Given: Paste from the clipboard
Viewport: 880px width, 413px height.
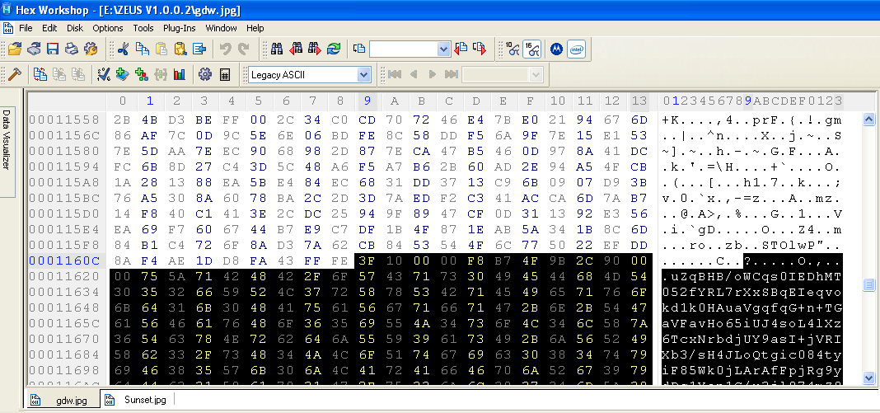Looking at the screenshot, I should point(161,49).
